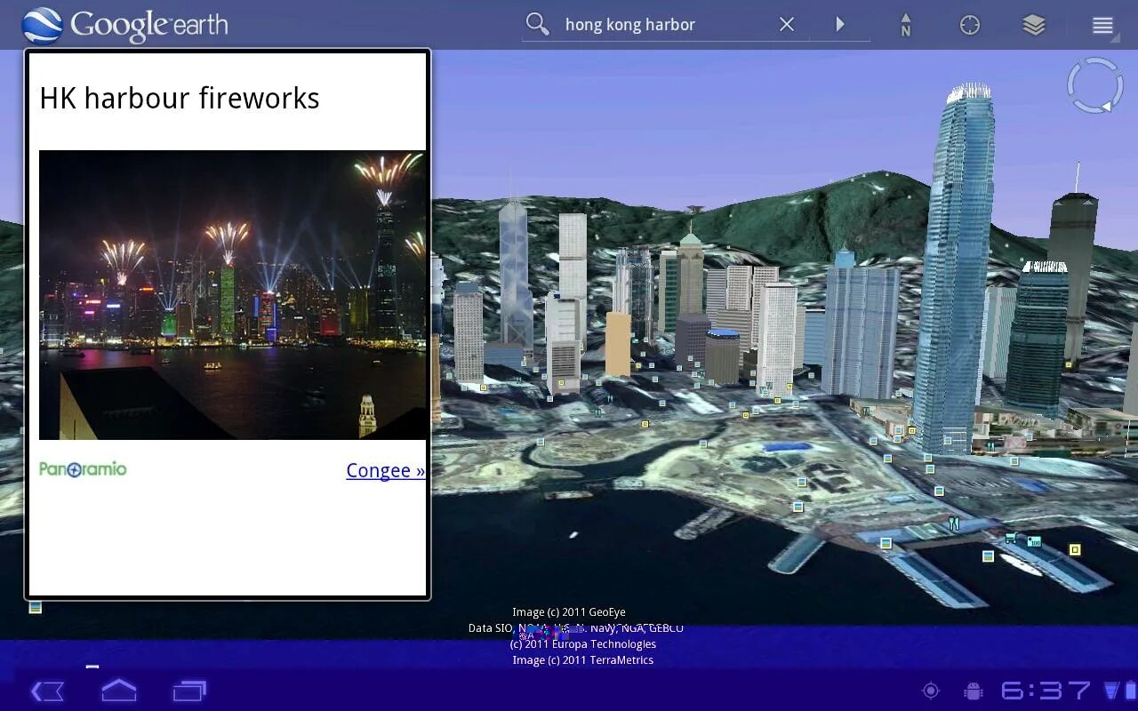Image resolution: width=1138 pixels, height=711 pixels.
Task: Open Android Recent Apps button
Action: pos(189,691)
